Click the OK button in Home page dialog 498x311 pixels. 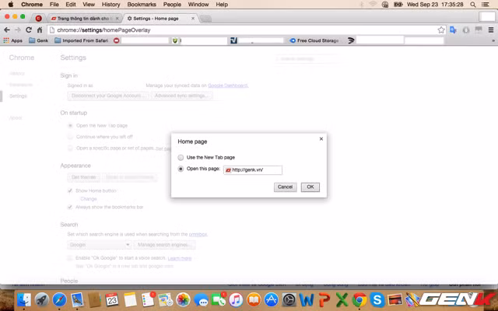click(x=310, y=187)
